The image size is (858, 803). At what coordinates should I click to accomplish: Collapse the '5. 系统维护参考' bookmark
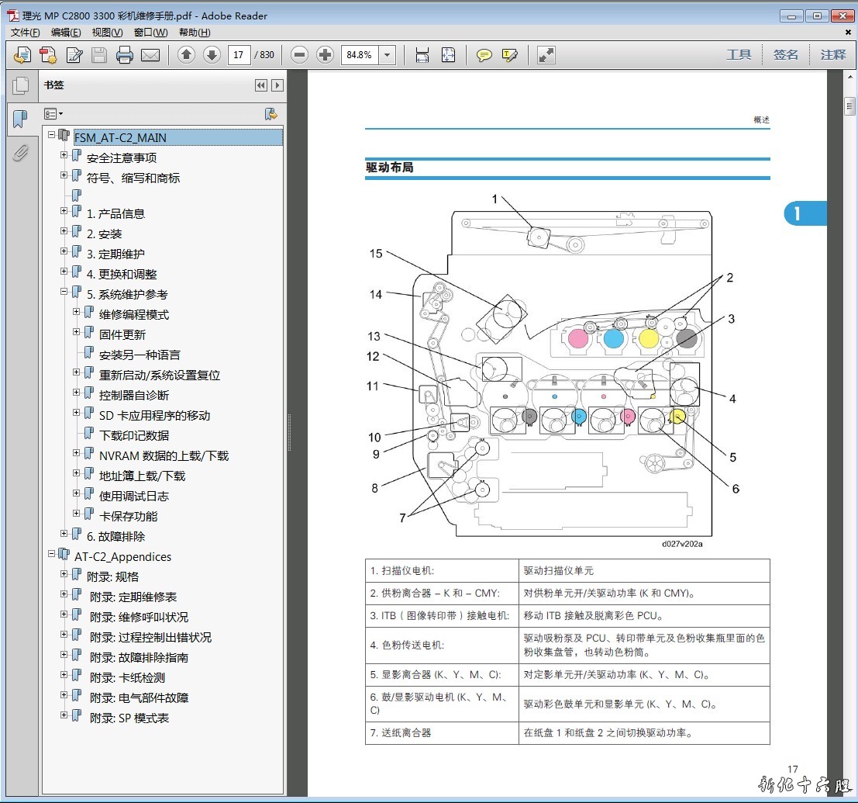coord(64,292)
